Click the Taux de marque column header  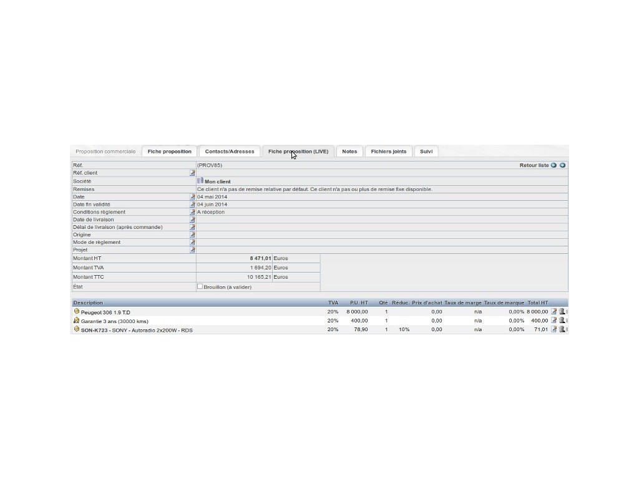click(x=504, y=302)
